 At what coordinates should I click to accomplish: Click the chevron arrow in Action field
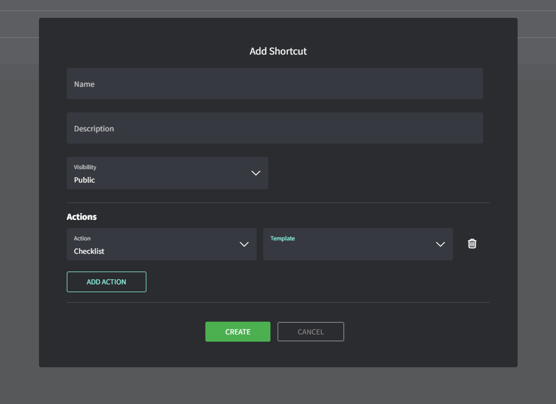[244, 244]
